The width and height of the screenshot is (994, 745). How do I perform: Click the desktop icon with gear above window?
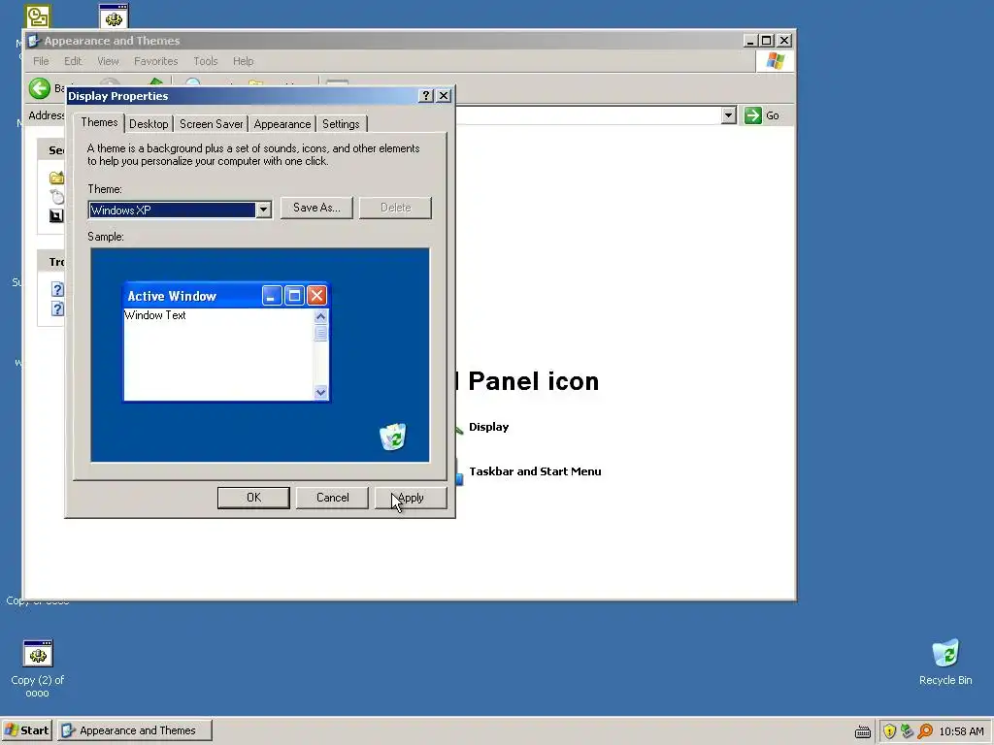click(114, 16)
